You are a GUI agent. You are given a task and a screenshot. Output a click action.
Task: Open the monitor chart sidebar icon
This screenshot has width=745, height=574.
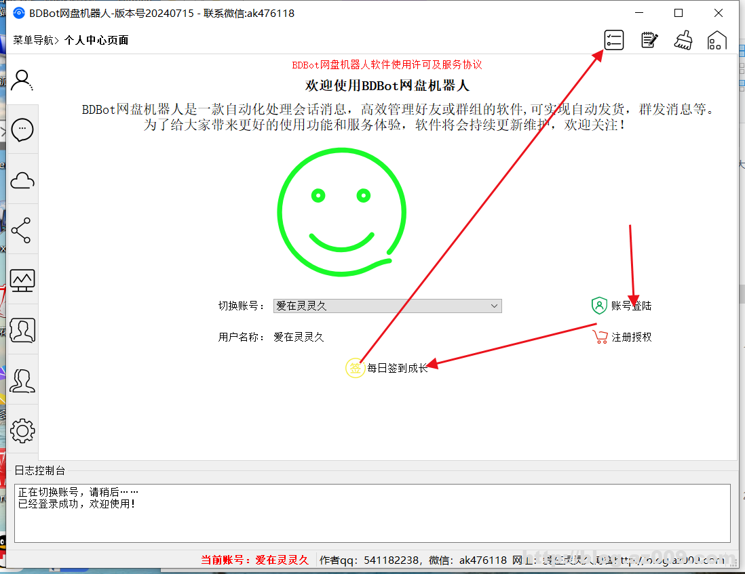(x=22, y=280)
